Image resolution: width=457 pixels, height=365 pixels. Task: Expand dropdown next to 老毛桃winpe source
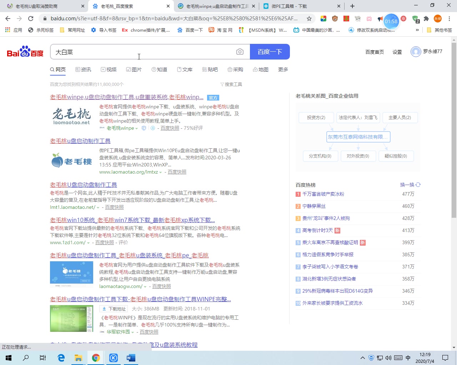click(136, 128)
